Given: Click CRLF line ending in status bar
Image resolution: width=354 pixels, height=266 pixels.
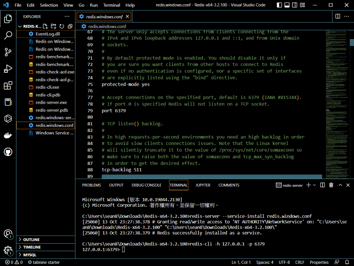Looking at the screenshot, I should (300, 262).
